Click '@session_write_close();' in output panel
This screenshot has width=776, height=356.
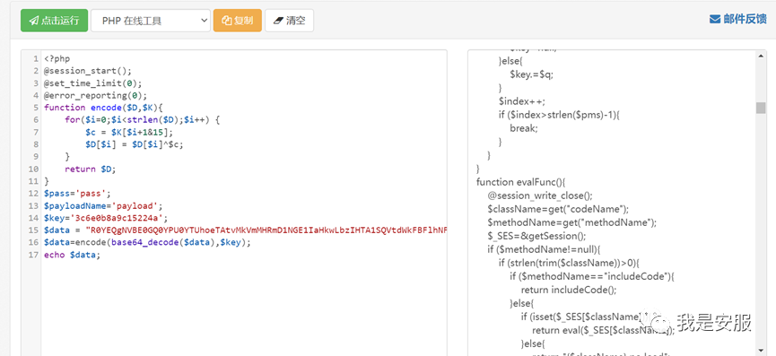pyautogui.click(x=539, y=195)
